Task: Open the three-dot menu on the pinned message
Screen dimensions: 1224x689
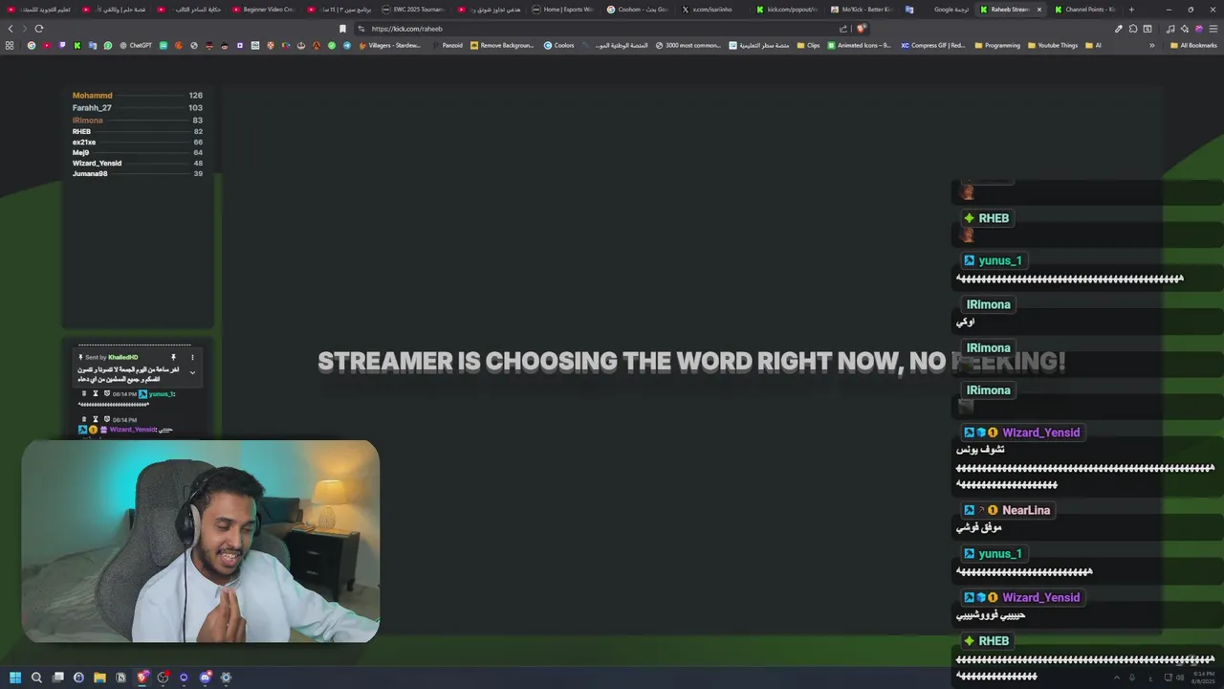Action: click(x=192, y=357)
